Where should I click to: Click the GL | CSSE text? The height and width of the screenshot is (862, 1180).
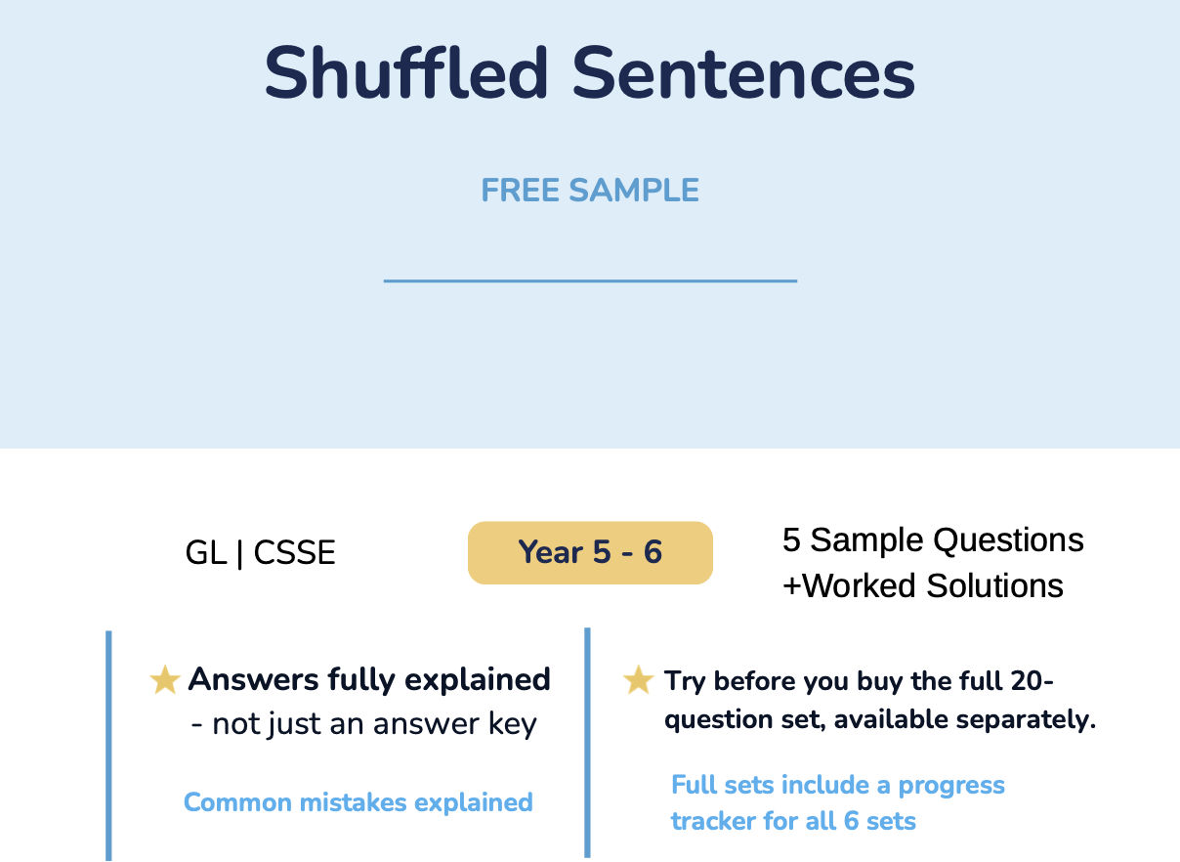pyautogui.click(x=260, y=553)
